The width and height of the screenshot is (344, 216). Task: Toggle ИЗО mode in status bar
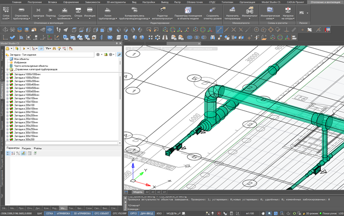159,213
